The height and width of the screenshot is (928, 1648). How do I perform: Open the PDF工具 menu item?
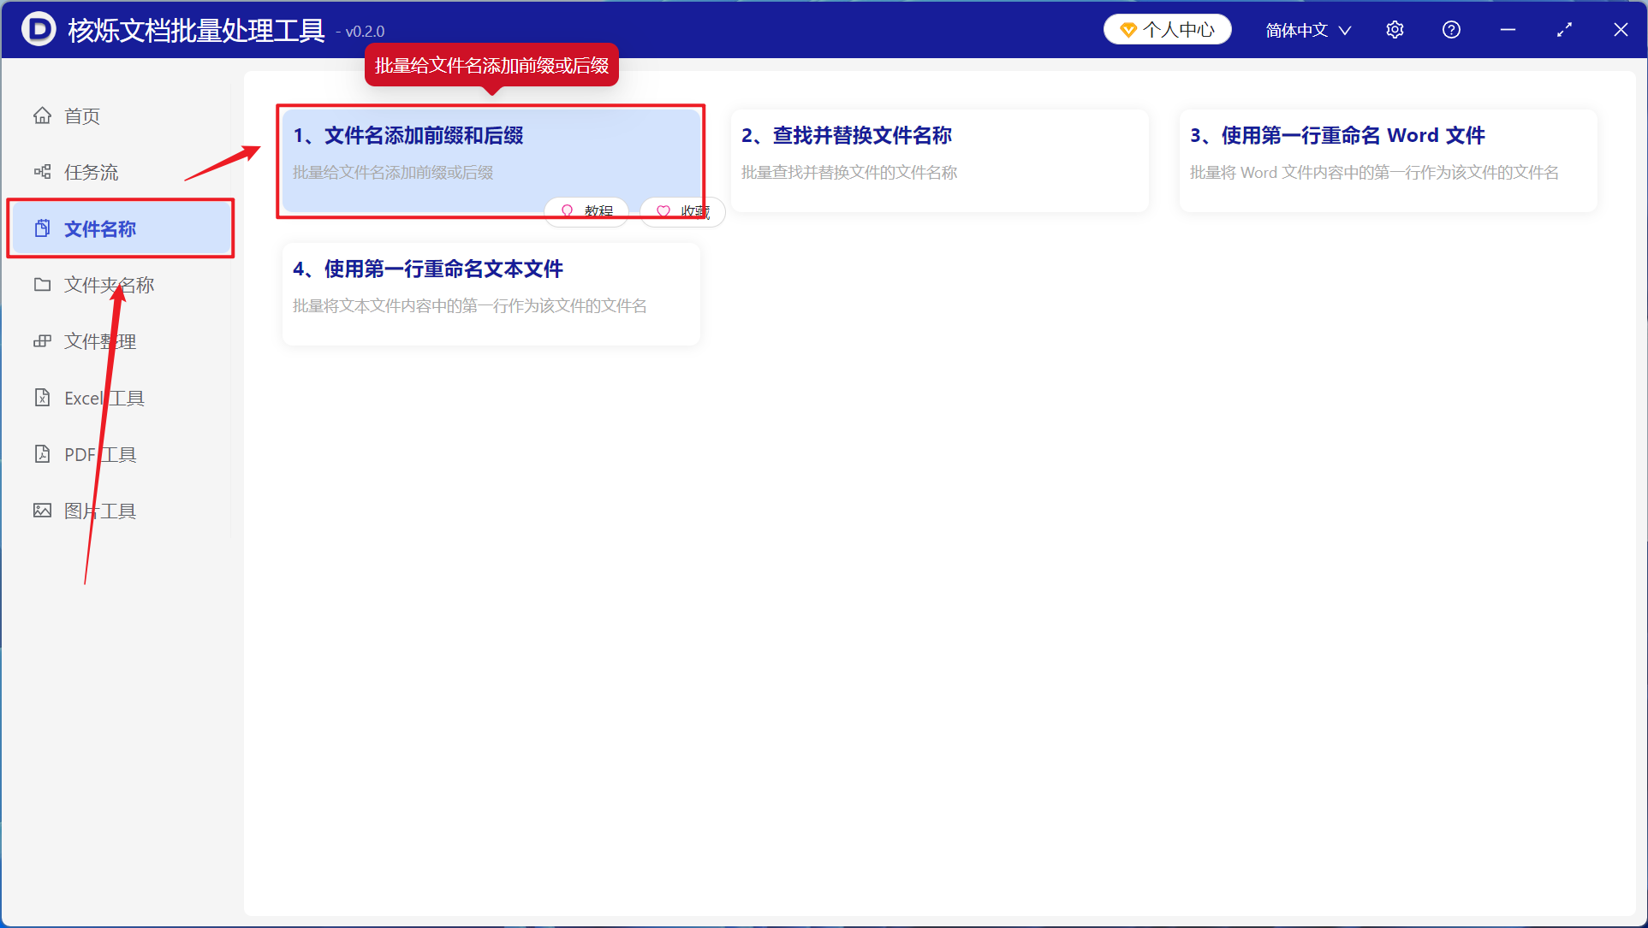click(x=121, y=454)
